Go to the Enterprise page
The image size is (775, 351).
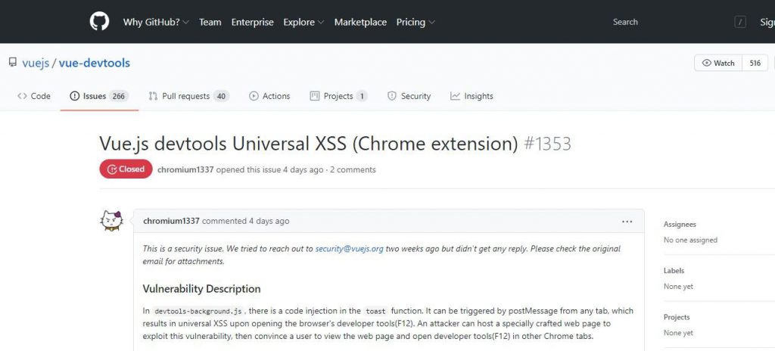(253, 22)
